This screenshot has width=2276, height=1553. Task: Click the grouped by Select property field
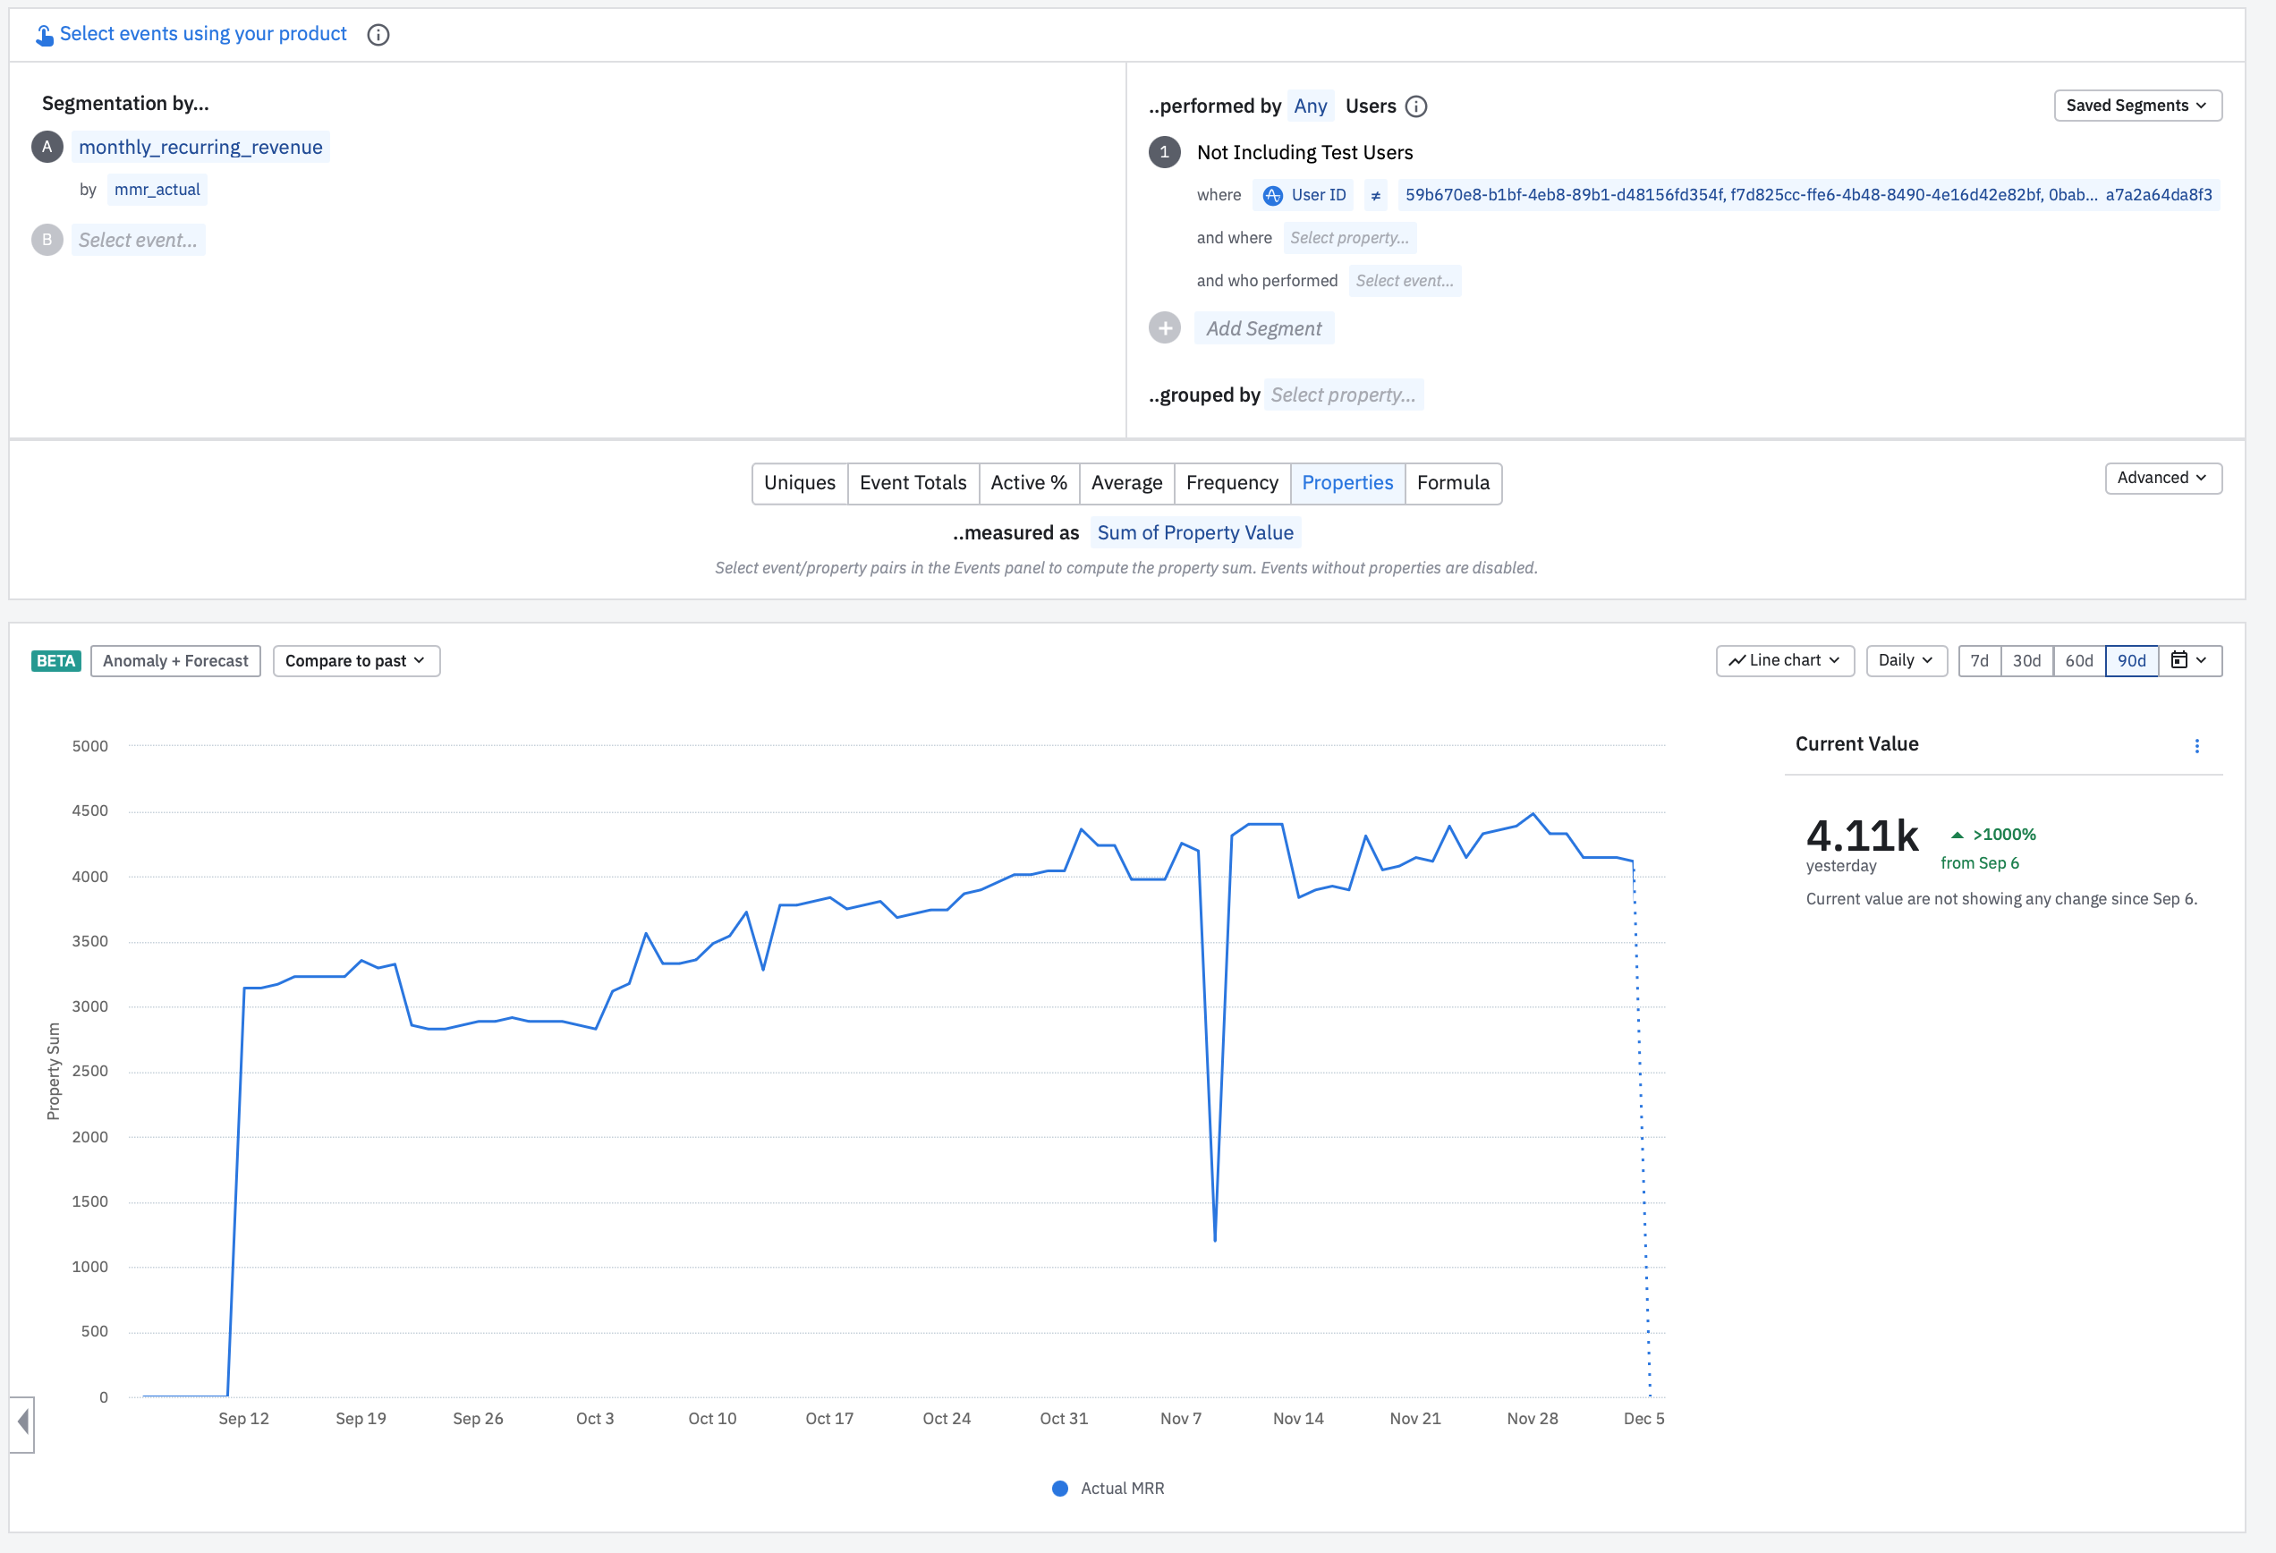coord(1343,395)
